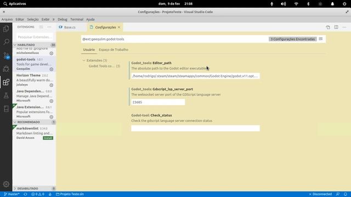The height and width of the screenshot is (197, 351).
Task: Switch to Espaço de Trabalho settings tab
Action: (114, 50)
